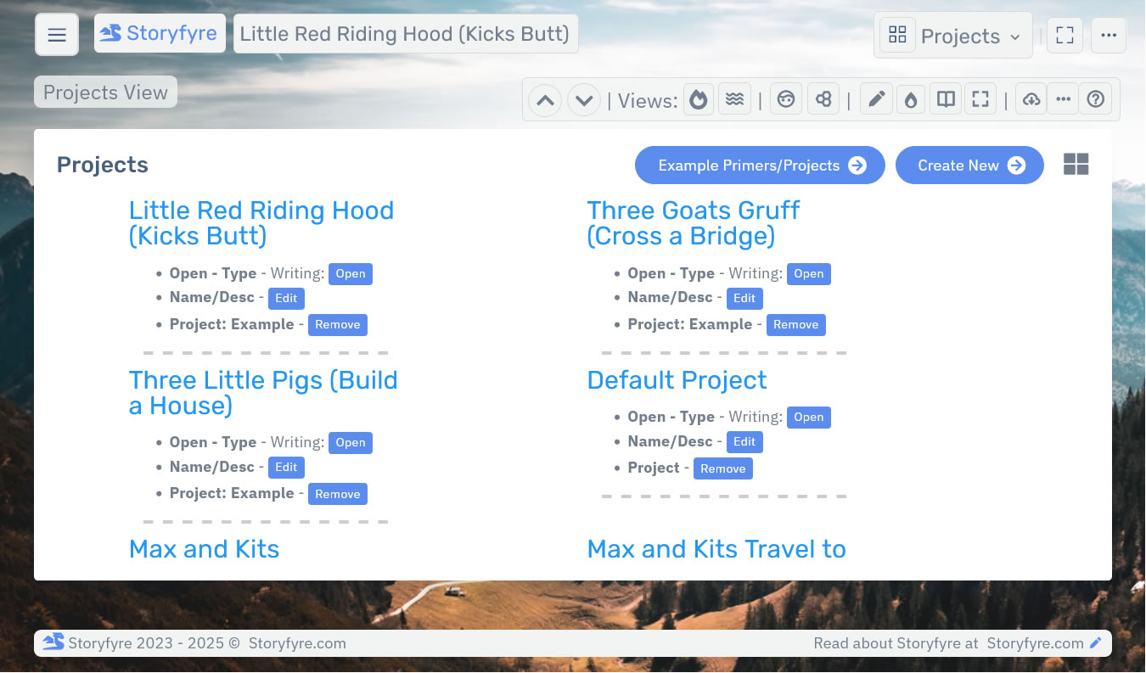Open the Projects view dropdown

click(x=952, y=35)
